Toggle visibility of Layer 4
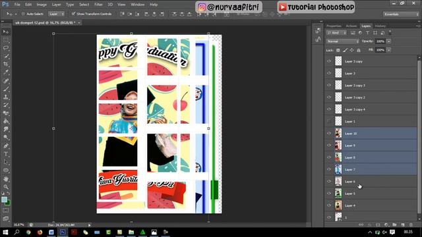Image resolution: width=422 pixels, height=237 pixels. (329, 205)
